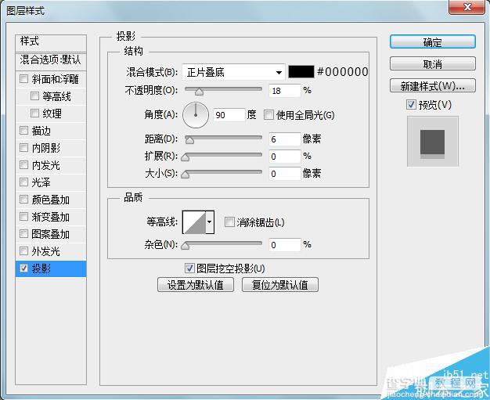Select the 投影 style row label
The height and width of the screenshot is (400, 490).
coord(41,268)
